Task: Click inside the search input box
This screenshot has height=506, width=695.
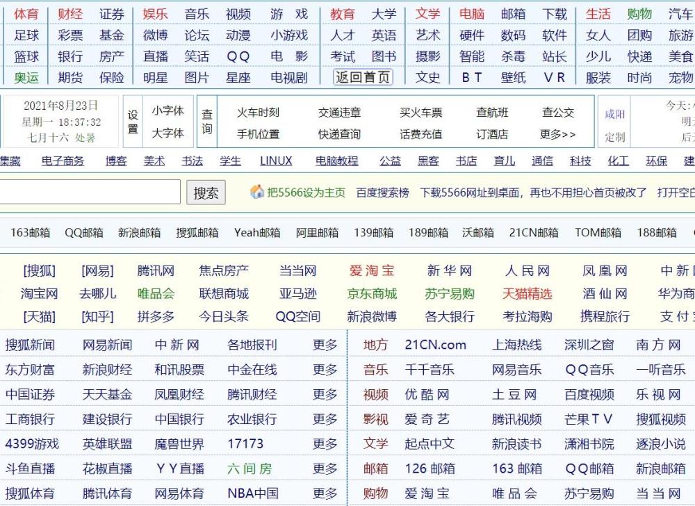Action: point(90,192)
